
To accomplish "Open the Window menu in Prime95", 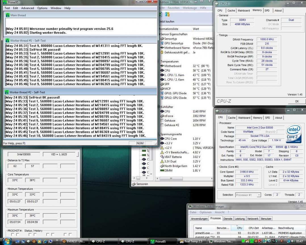I will [x=56, y=8].
